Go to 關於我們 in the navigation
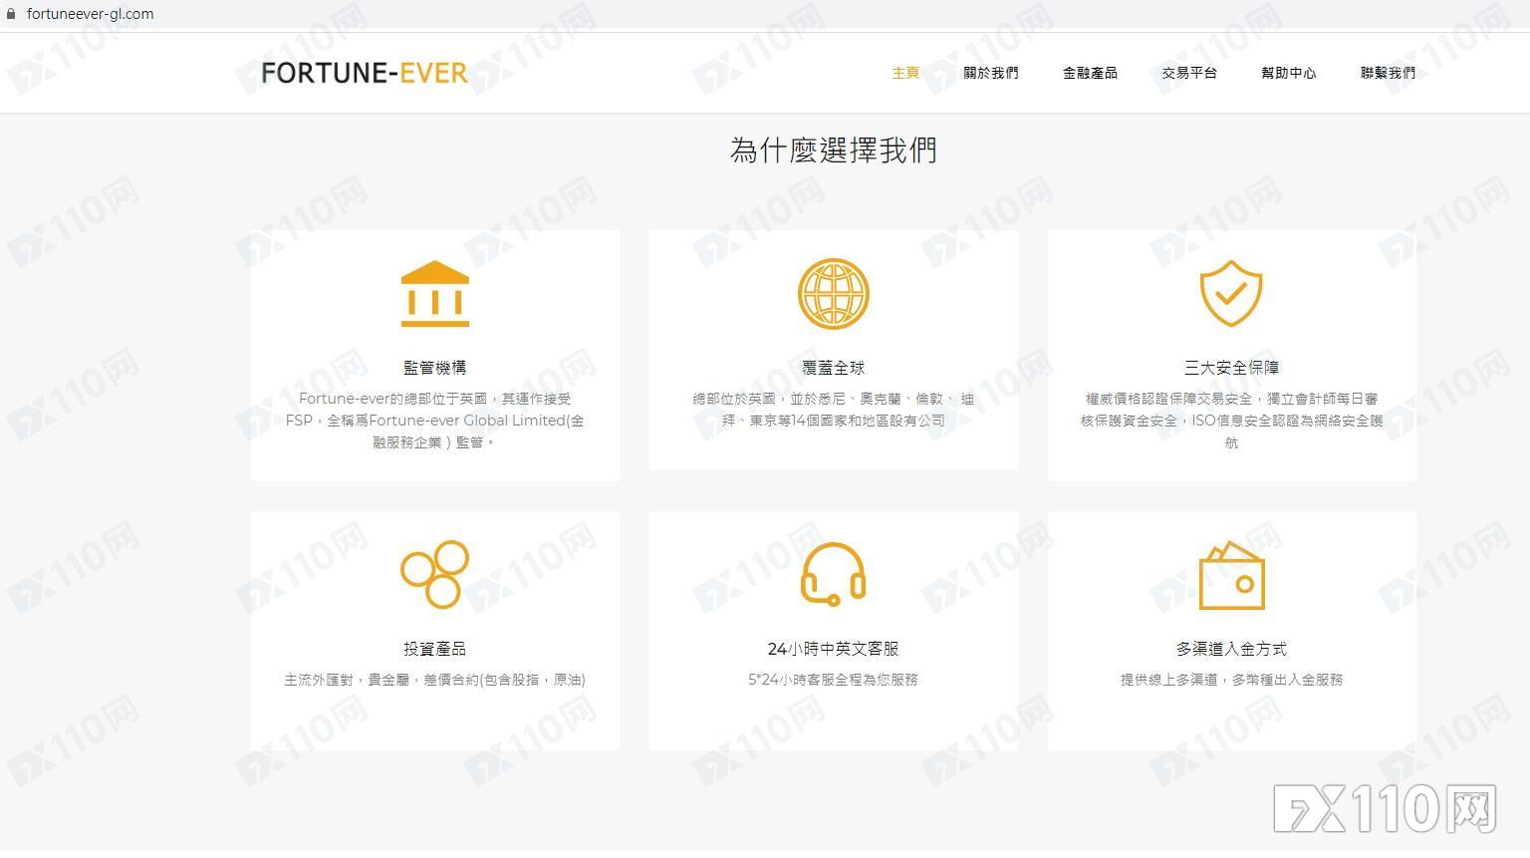 (991, 73)
